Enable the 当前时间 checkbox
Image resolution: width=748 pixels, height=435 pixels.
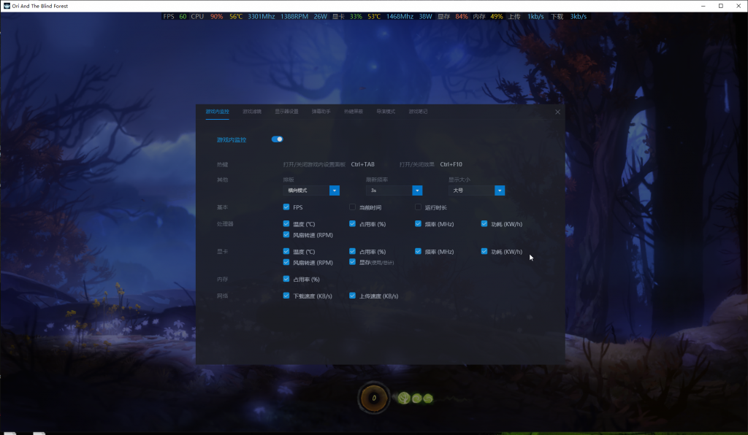352,207
